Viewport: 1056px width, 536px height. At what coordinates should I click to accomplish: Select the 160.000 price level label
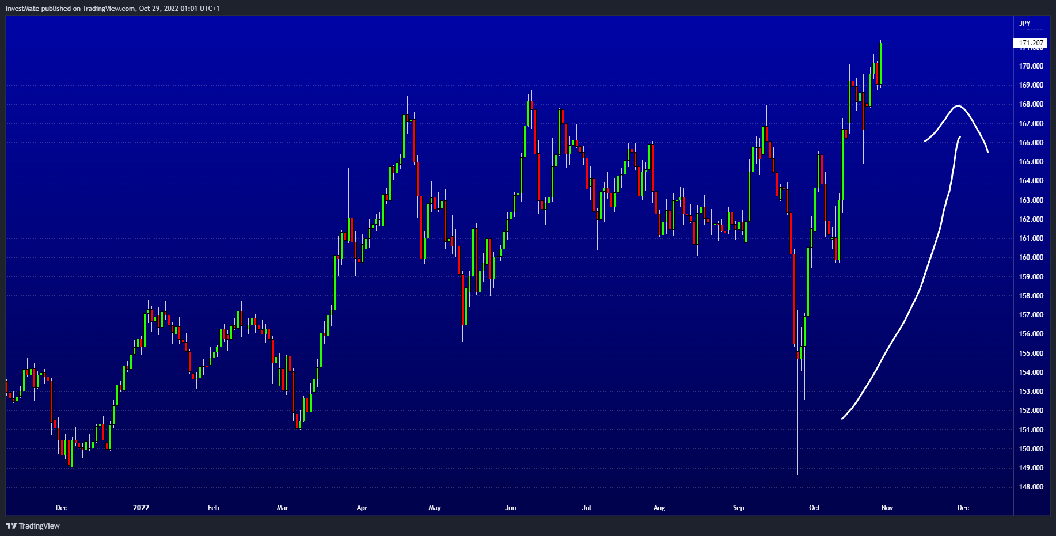click(x=1031, y=257)
